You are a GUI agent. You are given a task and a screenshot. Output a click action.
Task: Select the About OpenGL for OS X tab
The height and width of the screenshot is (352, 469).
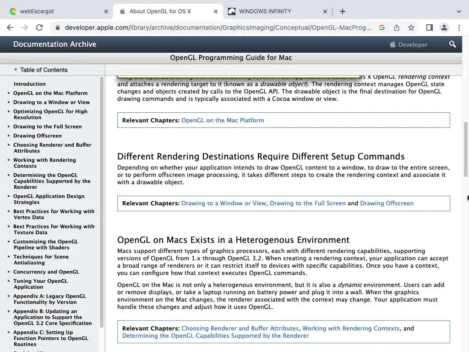tap(169, 11)
